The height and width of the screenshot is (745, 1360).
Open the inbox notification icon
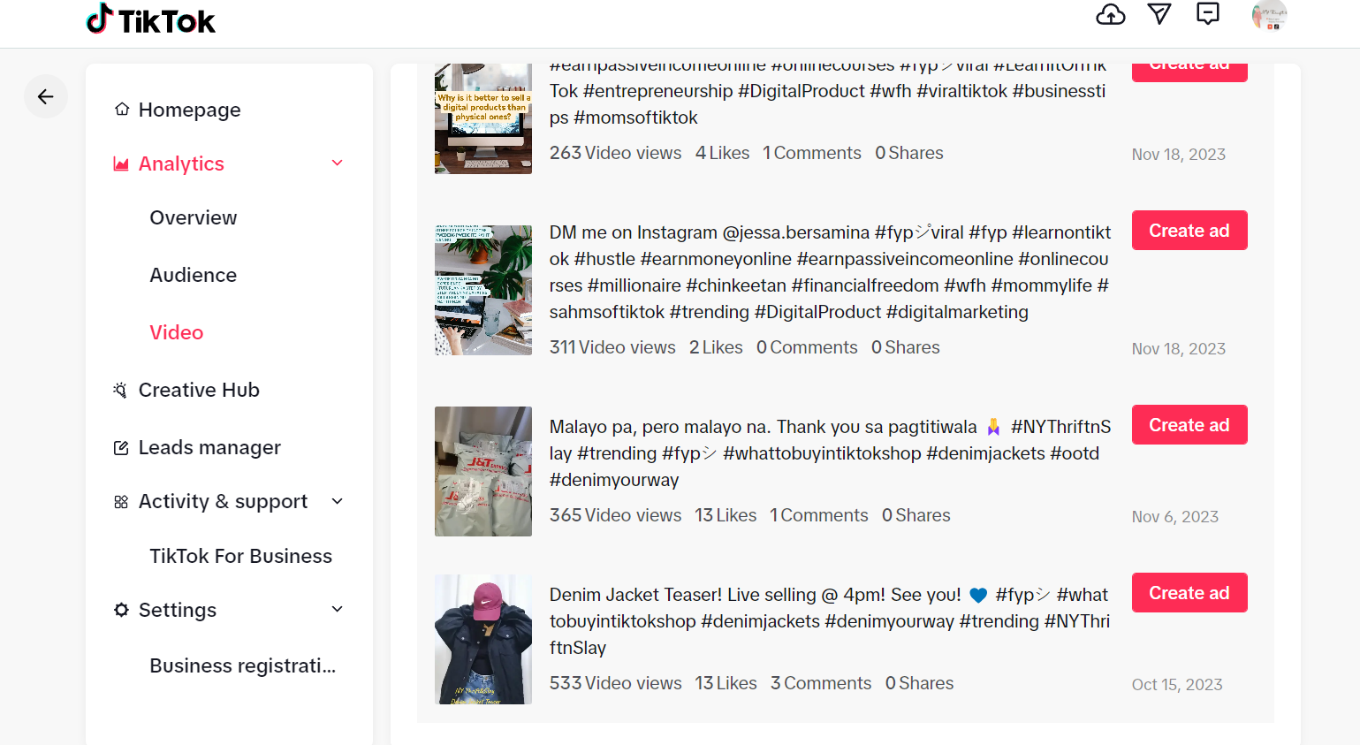[1208, 13]
